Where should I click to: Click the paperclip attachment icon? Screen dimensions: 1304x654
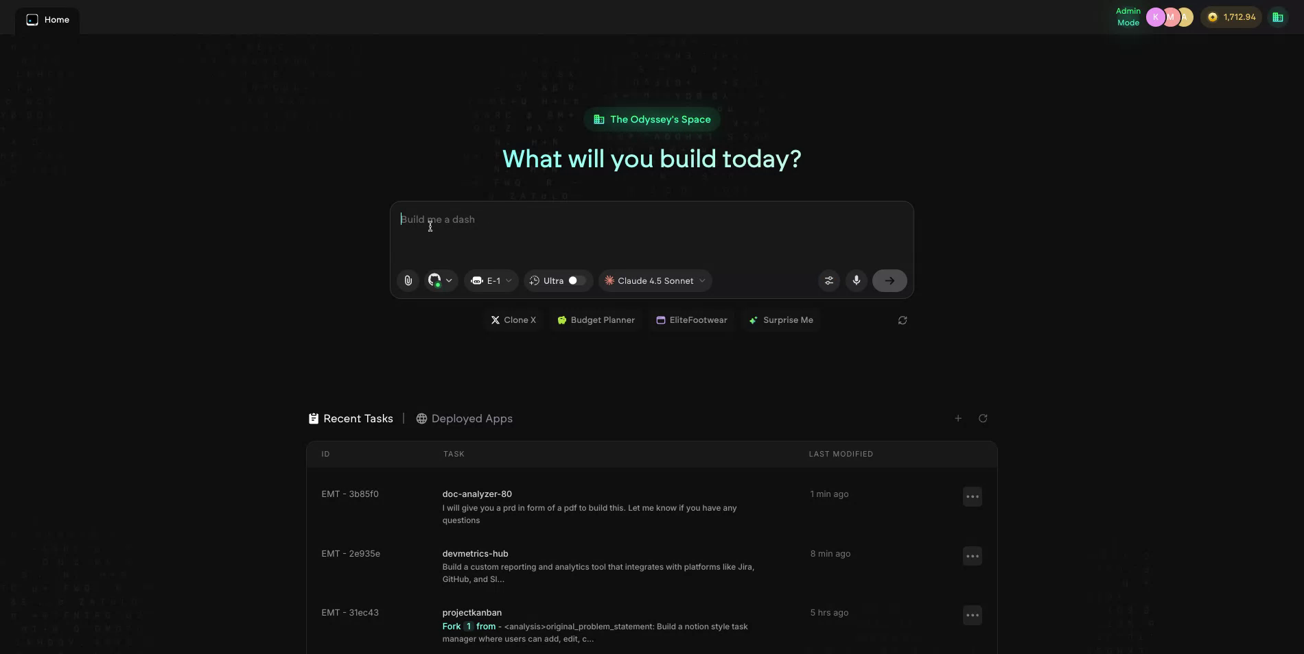(x=408, y=280)
